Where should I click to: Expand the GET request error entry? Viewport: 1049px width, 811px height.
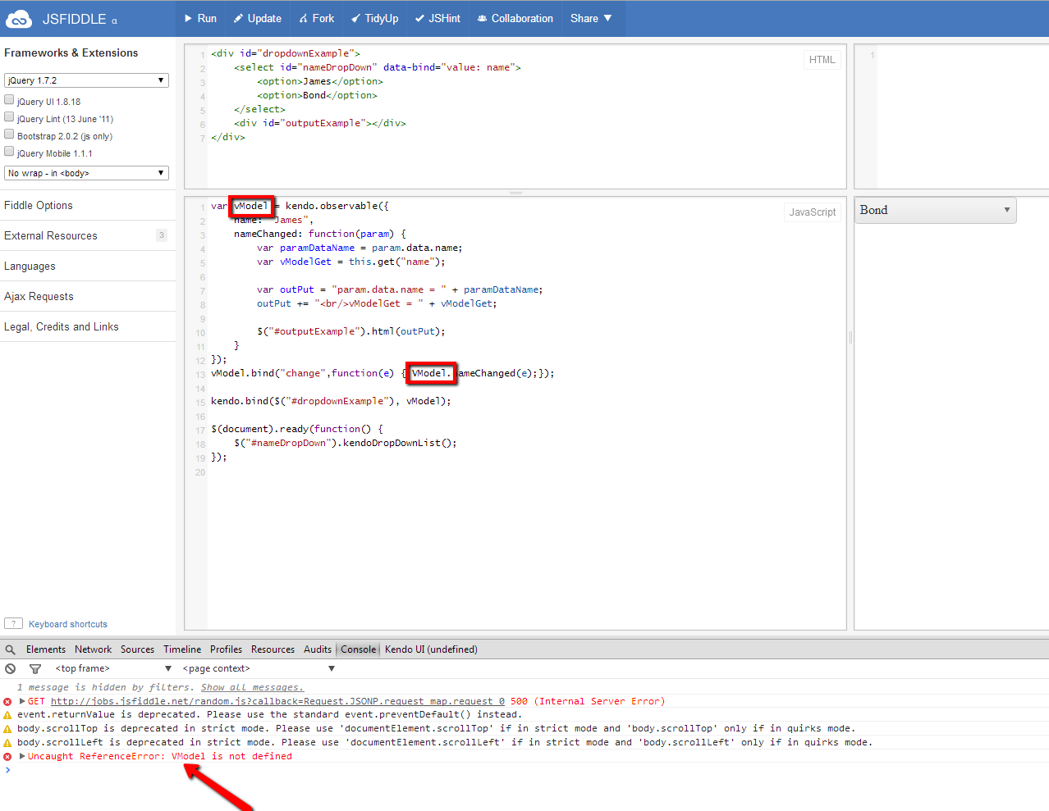[22, 701]
